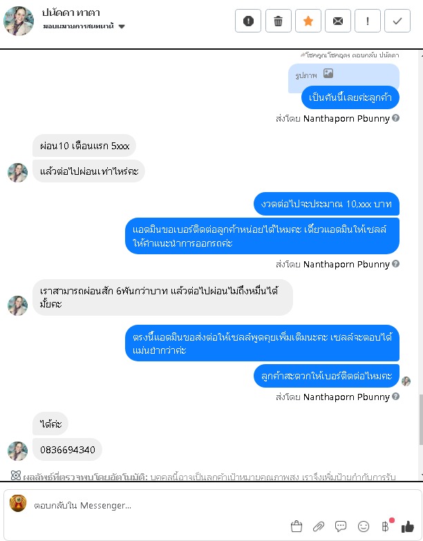Mark conversation done with the checkmark button
This screenshot has height=541, width=423.
397,21
